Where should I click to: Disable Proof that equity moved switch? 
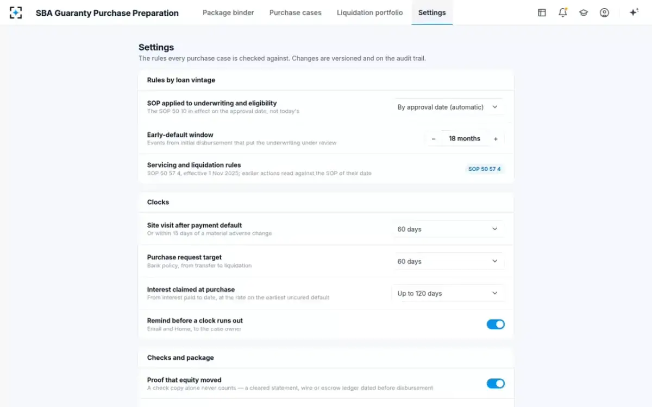496,384
